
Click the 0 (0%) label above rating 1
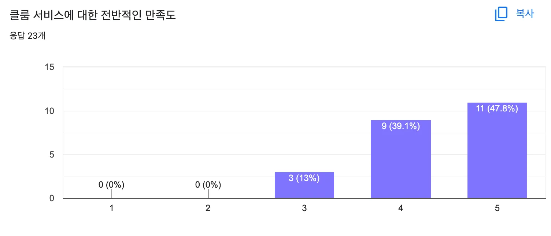[111, 185]
